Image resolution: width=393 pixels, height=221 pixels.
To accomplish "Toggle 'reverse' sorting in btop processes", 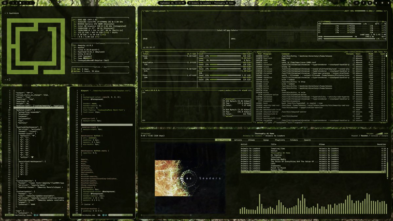I will tap(360, 52).
